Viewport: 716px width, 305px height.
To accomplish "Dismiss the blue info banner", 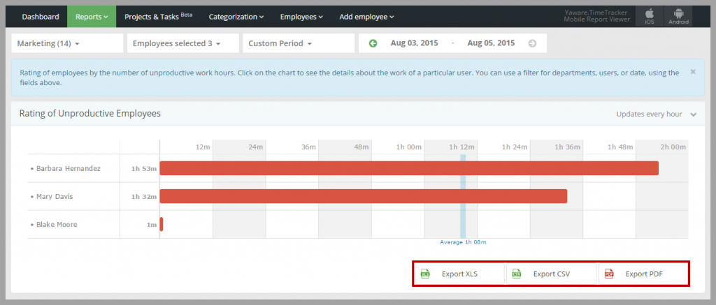I will pyautogui.click(x=693, y=72).
